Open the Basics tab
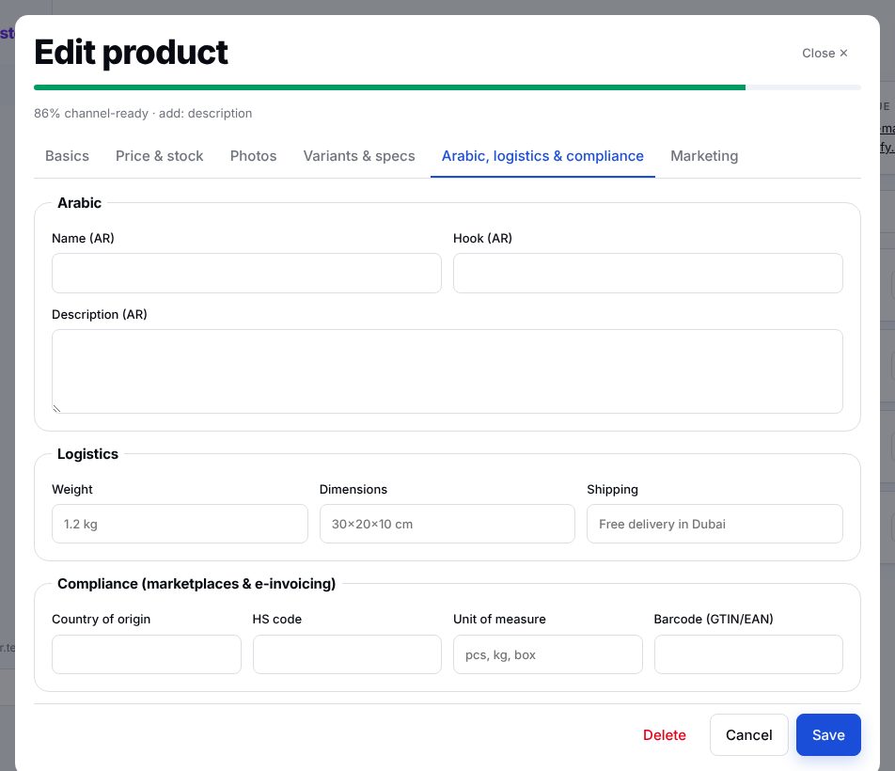The image size is (895, 771). tap(67, 156)
